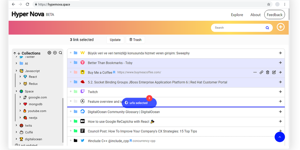The image size is (300, 150).
Task: Open the About menu item
Action: pyautogui.click(x=255, y=15)
